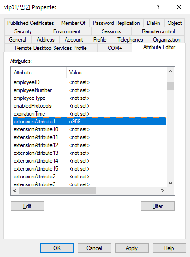190x257 pixels.
Task: Select the employeeType attribute row
Action: point(90,98)
